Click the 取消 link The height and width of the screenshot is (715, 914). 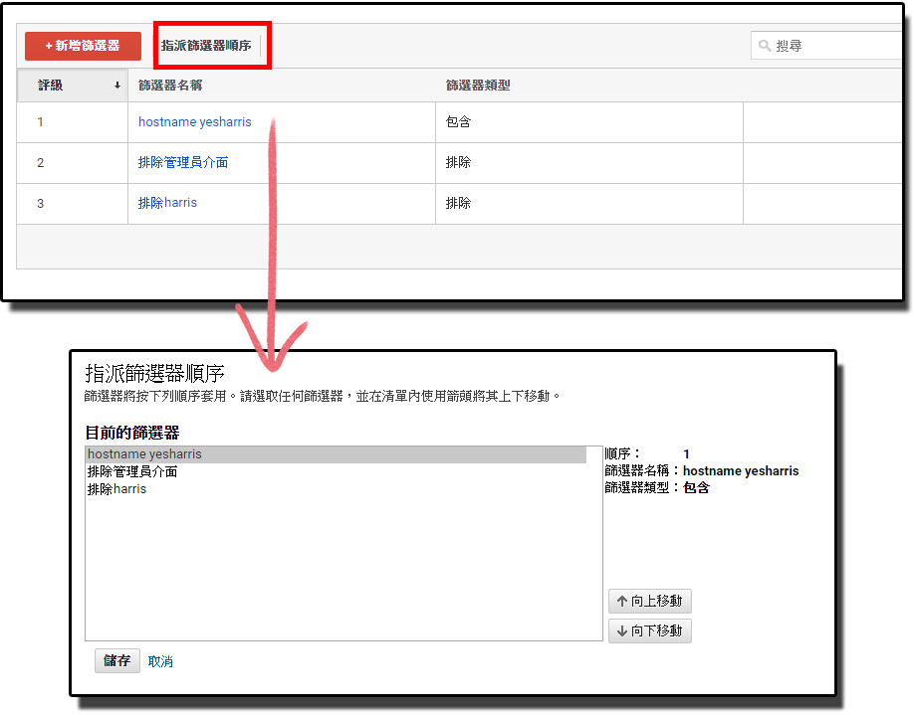(x=160, y=661)
